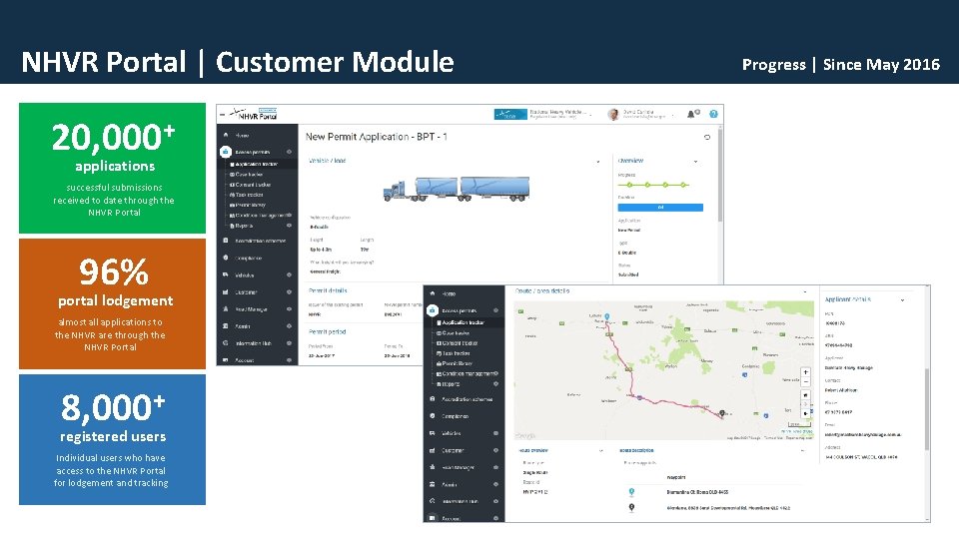Open Application tracker in Route details sidebar
This screenshot has height=539, width=959.
click(x=463, y=322)
